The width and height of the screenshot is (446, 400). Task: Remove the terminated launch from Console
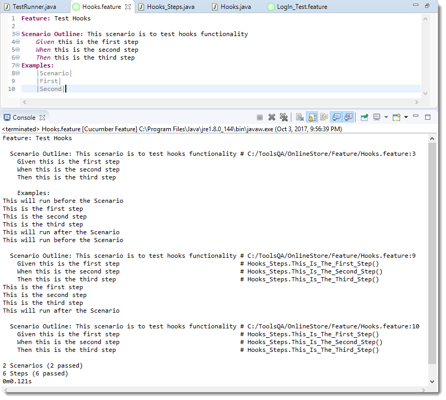click(272, 117)
